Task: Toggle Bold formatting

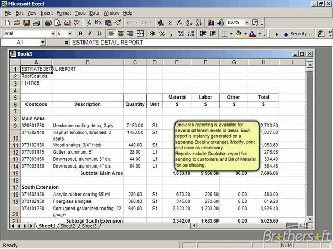Action: (80, 33)
